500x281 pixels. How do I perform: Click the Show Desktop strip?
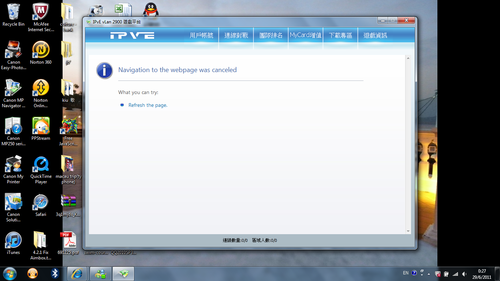497,274
